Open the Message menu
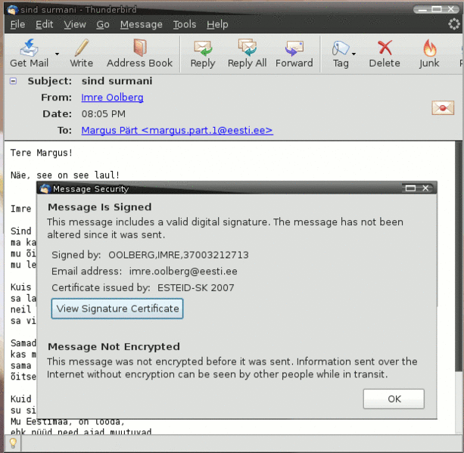 (141, 24)
